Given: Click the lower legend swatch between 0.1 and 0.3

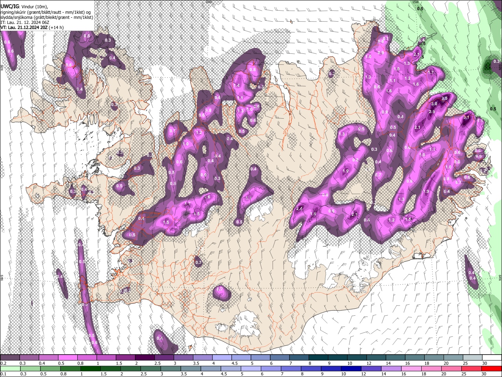Looking at the screenshot, I should click(x=10, y=368).
